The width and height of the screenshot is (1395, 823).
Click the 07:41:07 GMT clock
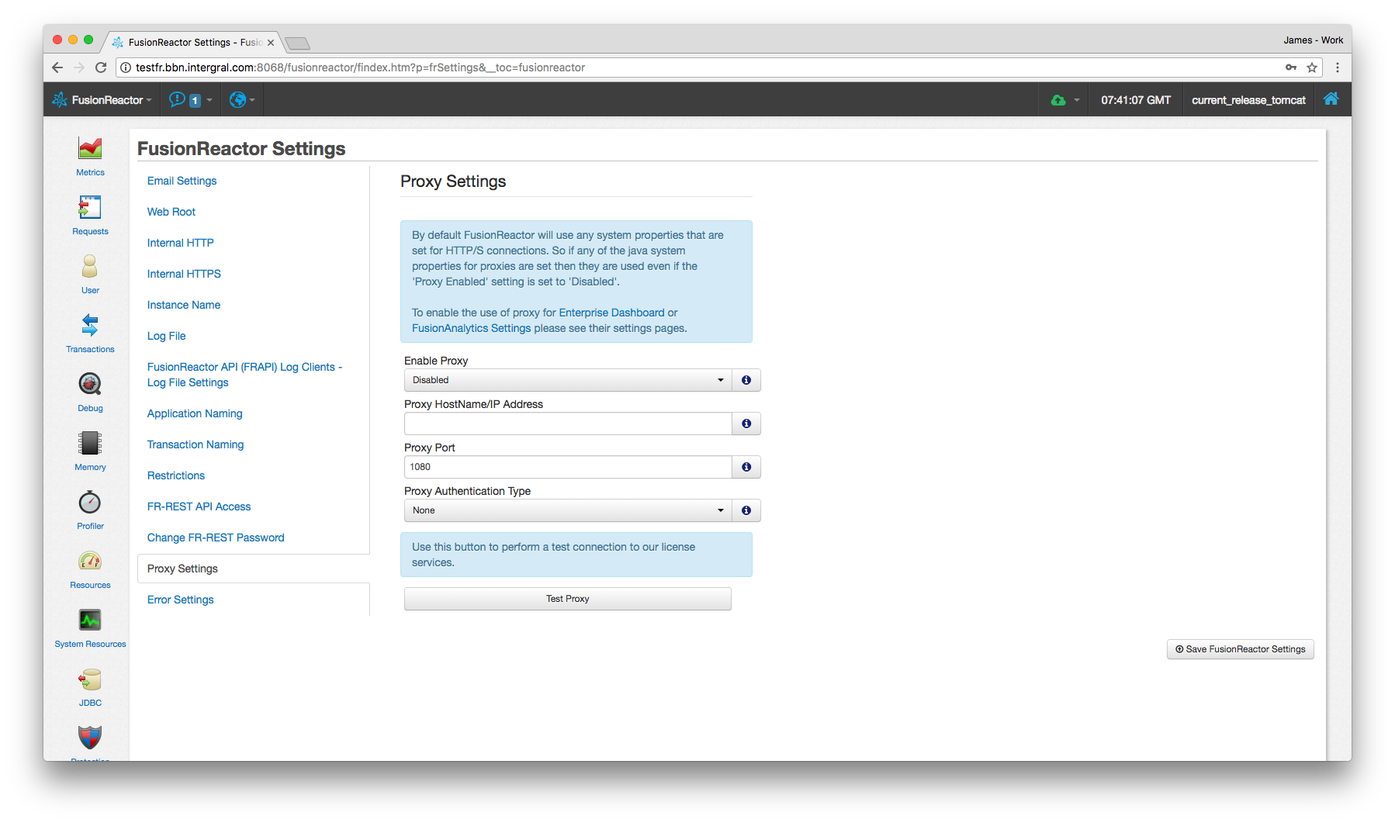pyautogui.click(x=1135, y=100)
